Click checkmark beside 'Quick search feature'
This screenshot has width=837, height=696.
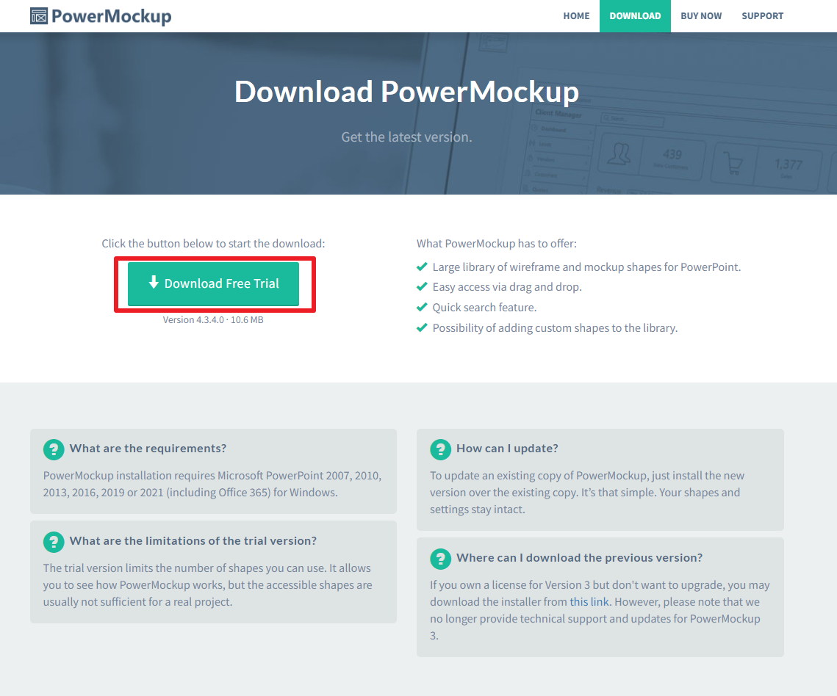coord(422,307)
